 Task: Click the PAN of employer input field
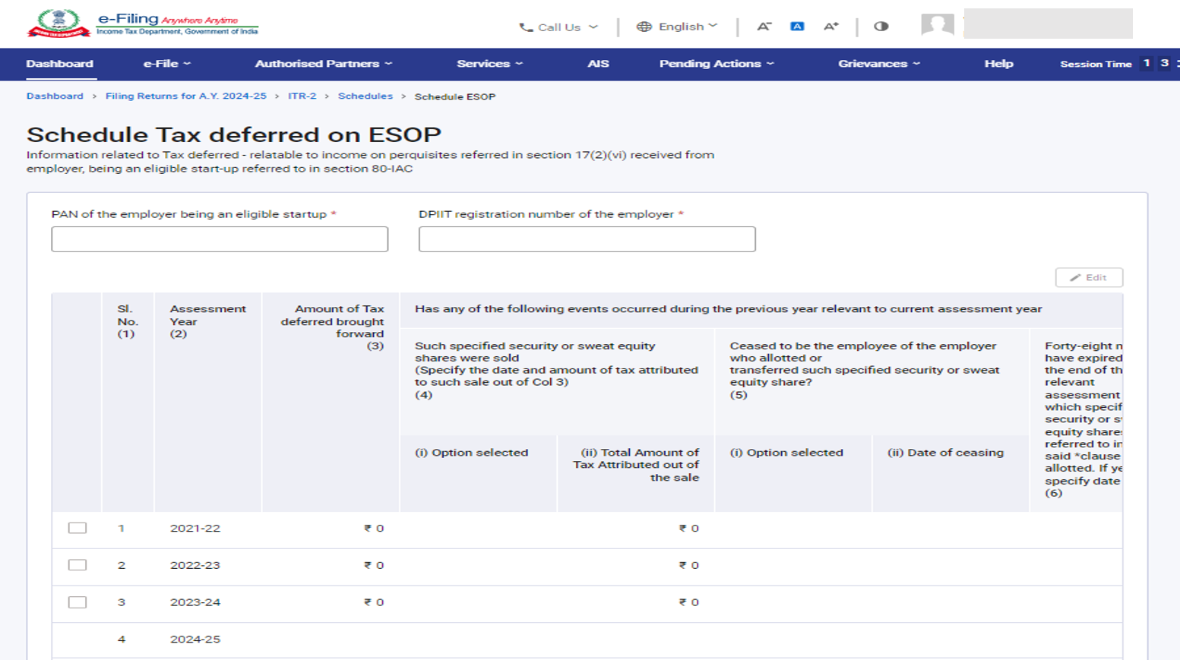click(x=220, y=239)
